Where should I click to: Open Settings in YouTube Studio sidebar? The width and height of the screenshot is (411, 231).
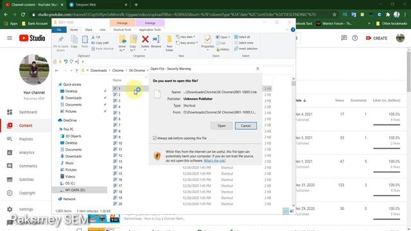pos(26,209)
